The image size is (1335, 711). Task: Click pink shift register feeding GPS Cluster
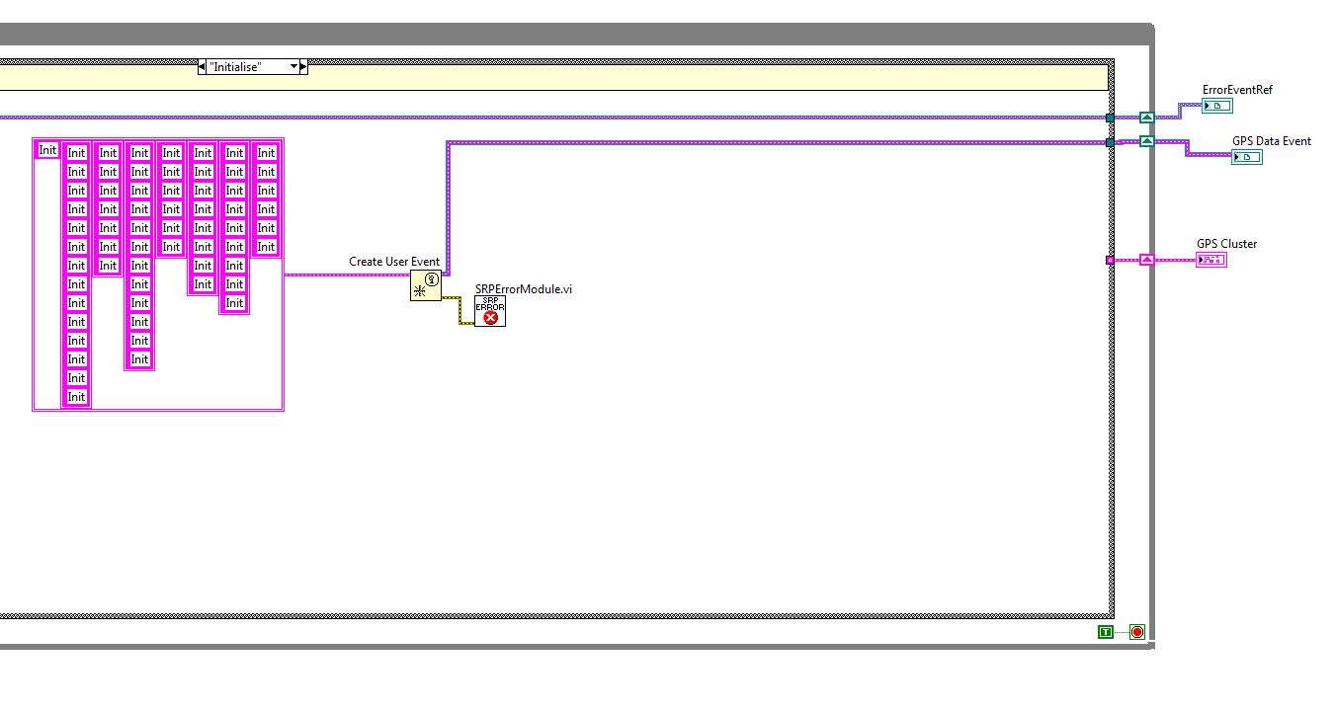pos(1146,260)
